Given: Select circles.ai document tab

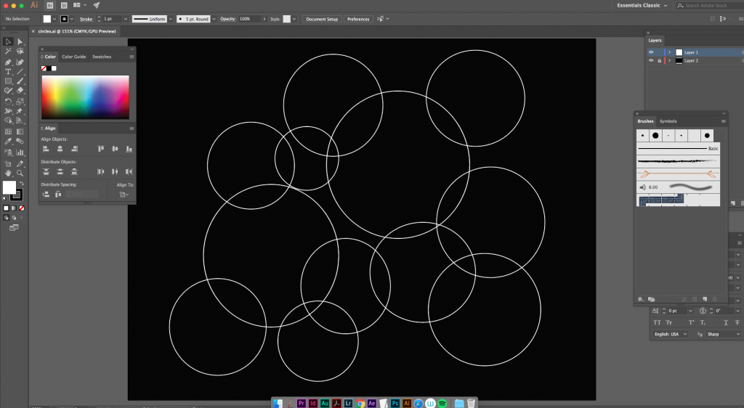Looking at the screenshot, I should coord(77,31).
